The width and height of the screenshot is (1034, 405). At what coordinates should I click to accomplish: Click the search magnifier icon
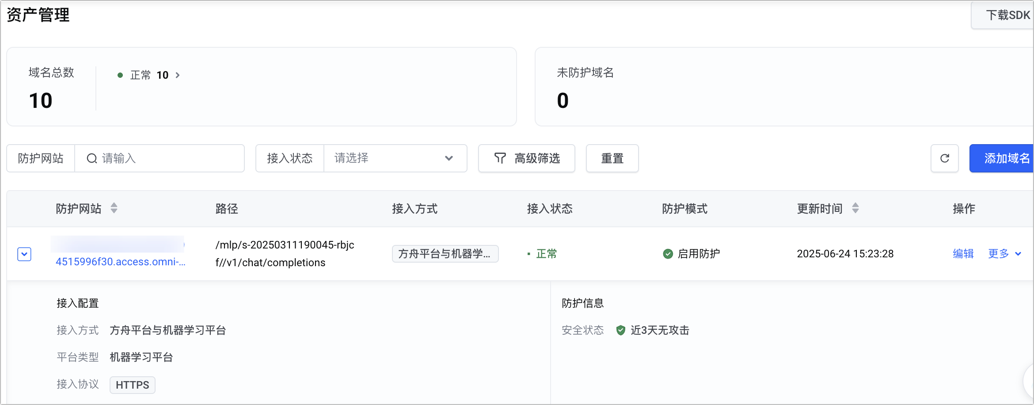tap(92, 158)
